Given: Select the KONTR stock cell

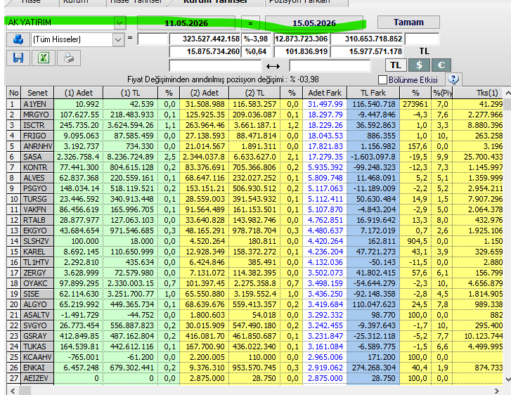Looking at the screenshot, I should pos(37,167).
